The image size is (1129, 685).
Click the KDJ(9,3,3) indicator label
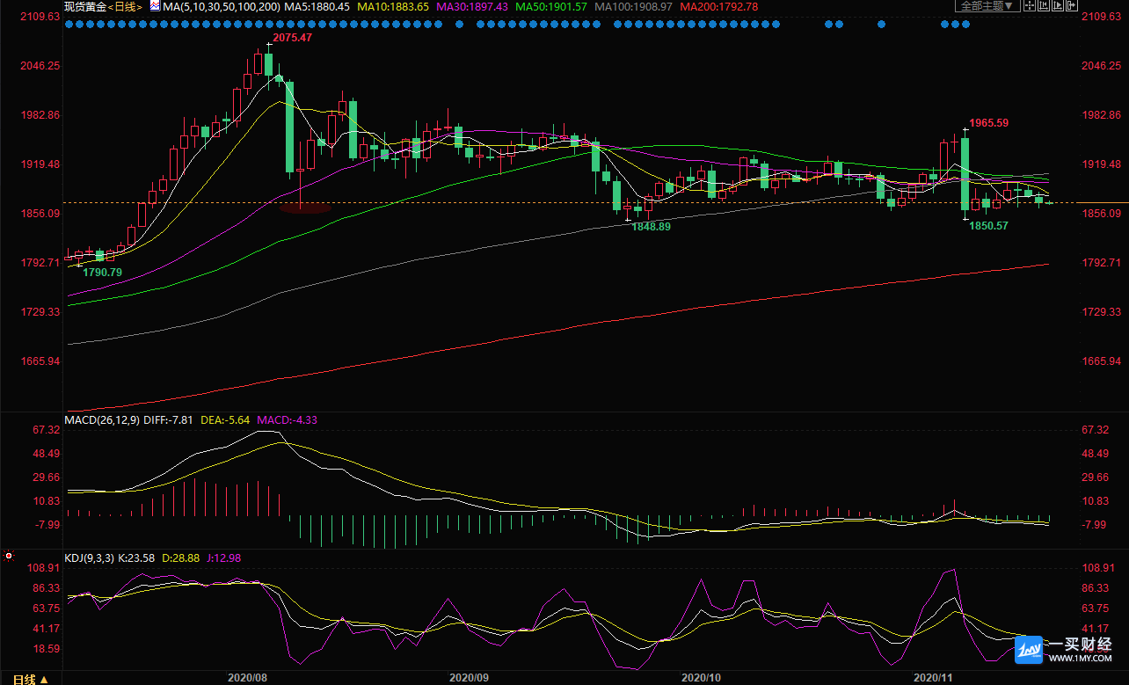[90, 557]
